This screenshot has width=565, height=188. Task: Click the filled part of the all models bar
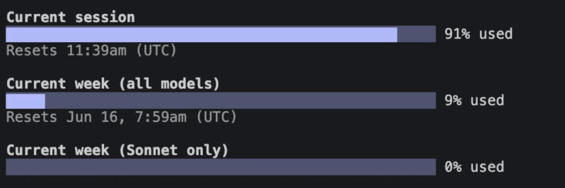[26, 101]
